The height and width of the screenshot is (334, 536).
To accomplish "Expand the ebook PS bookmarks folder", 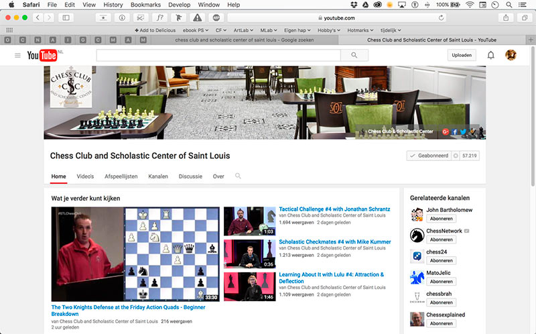I will click(x=196, y=30).
